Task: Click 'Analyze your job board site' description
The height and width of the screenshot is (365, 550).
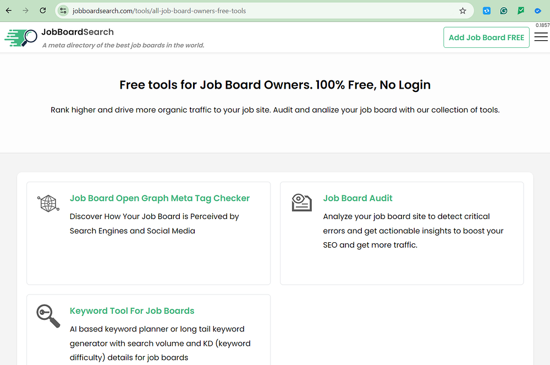Action: [413, 231]
